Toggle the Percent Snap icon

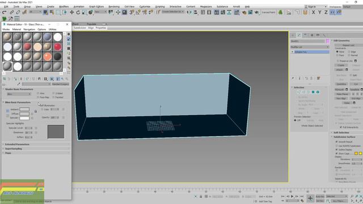tap(145, 12)
